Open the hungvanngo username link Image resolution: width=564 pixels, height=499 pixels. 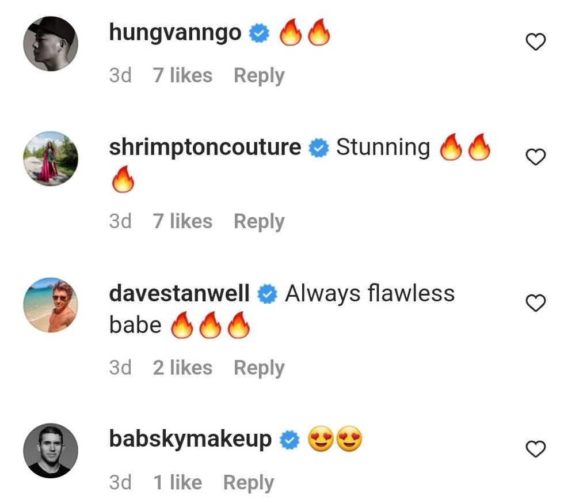coord(175,33)
